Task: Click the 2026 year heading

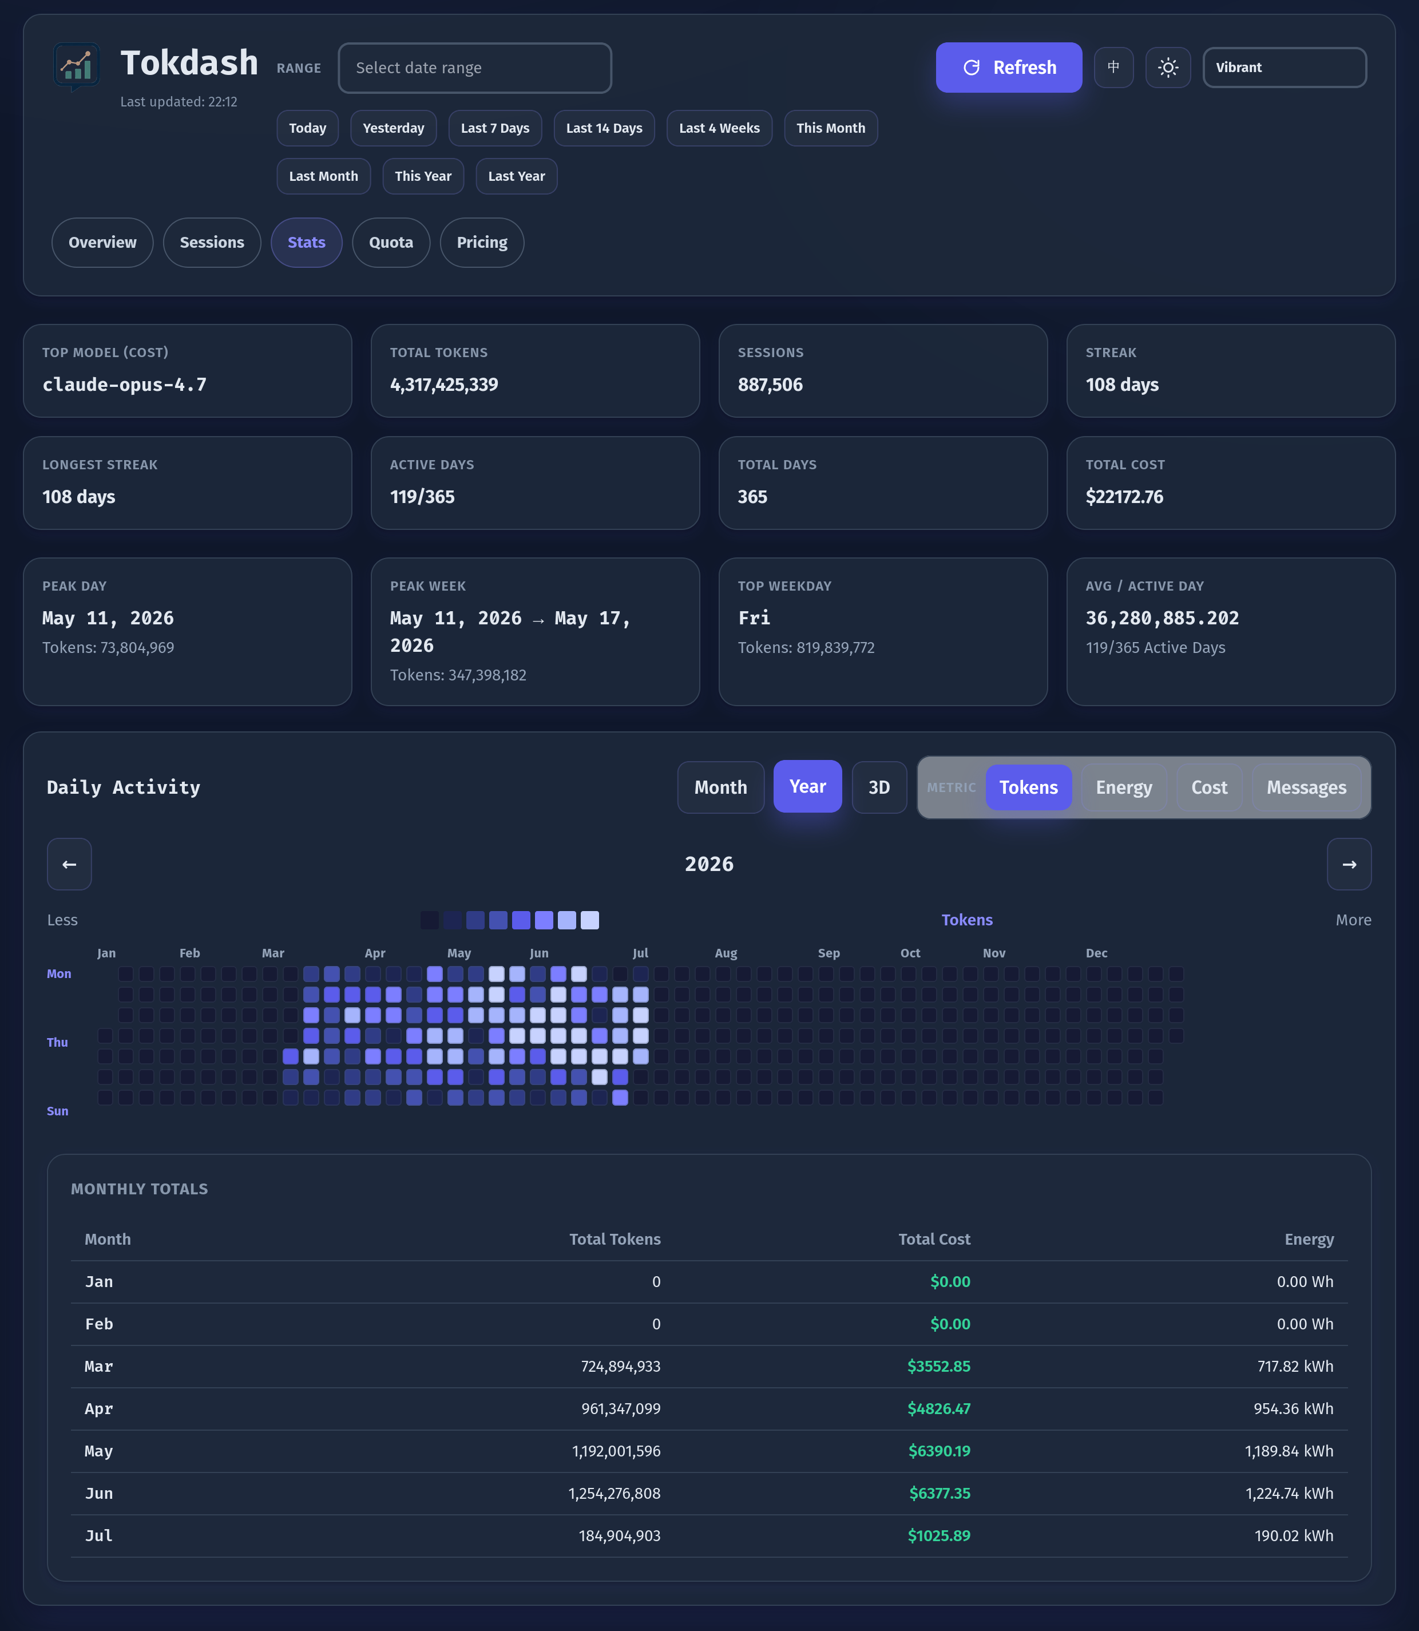Action: tap(709, 864)
